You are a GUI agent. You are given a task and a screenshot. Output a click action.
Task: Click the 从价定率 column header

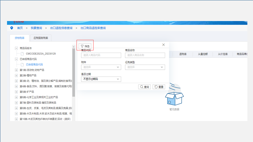tap(223, 54)
